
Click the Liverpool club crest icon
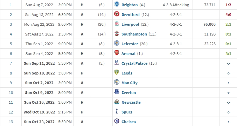click(x=117, y=24)
